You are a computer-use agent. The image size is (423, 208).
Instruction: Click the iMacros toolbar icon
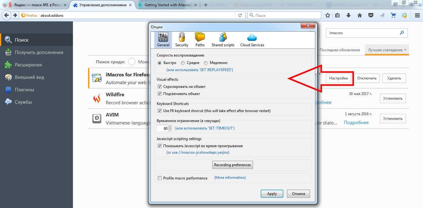point(404,15)
